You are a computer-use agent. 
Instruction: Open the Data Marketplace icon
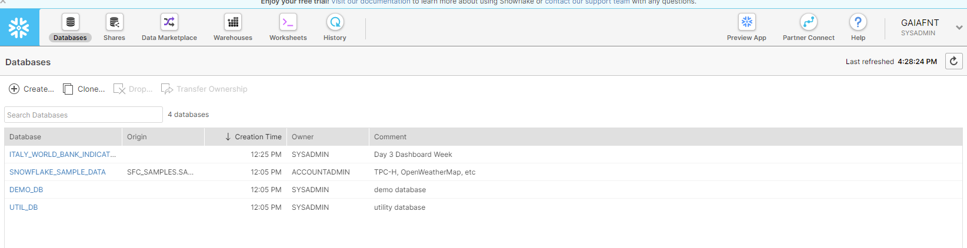point(169,23)
